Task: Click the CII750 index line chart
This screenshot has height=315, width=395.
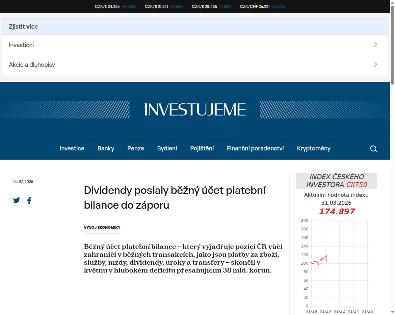Action: pos(336,266)
